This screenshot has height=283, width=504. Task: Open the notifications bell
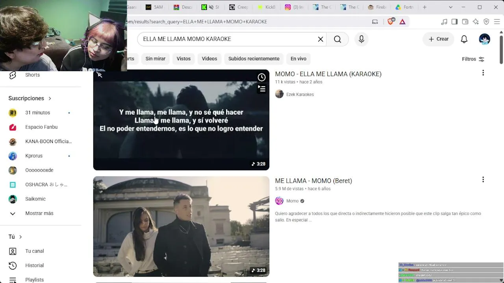coord(464,39)
